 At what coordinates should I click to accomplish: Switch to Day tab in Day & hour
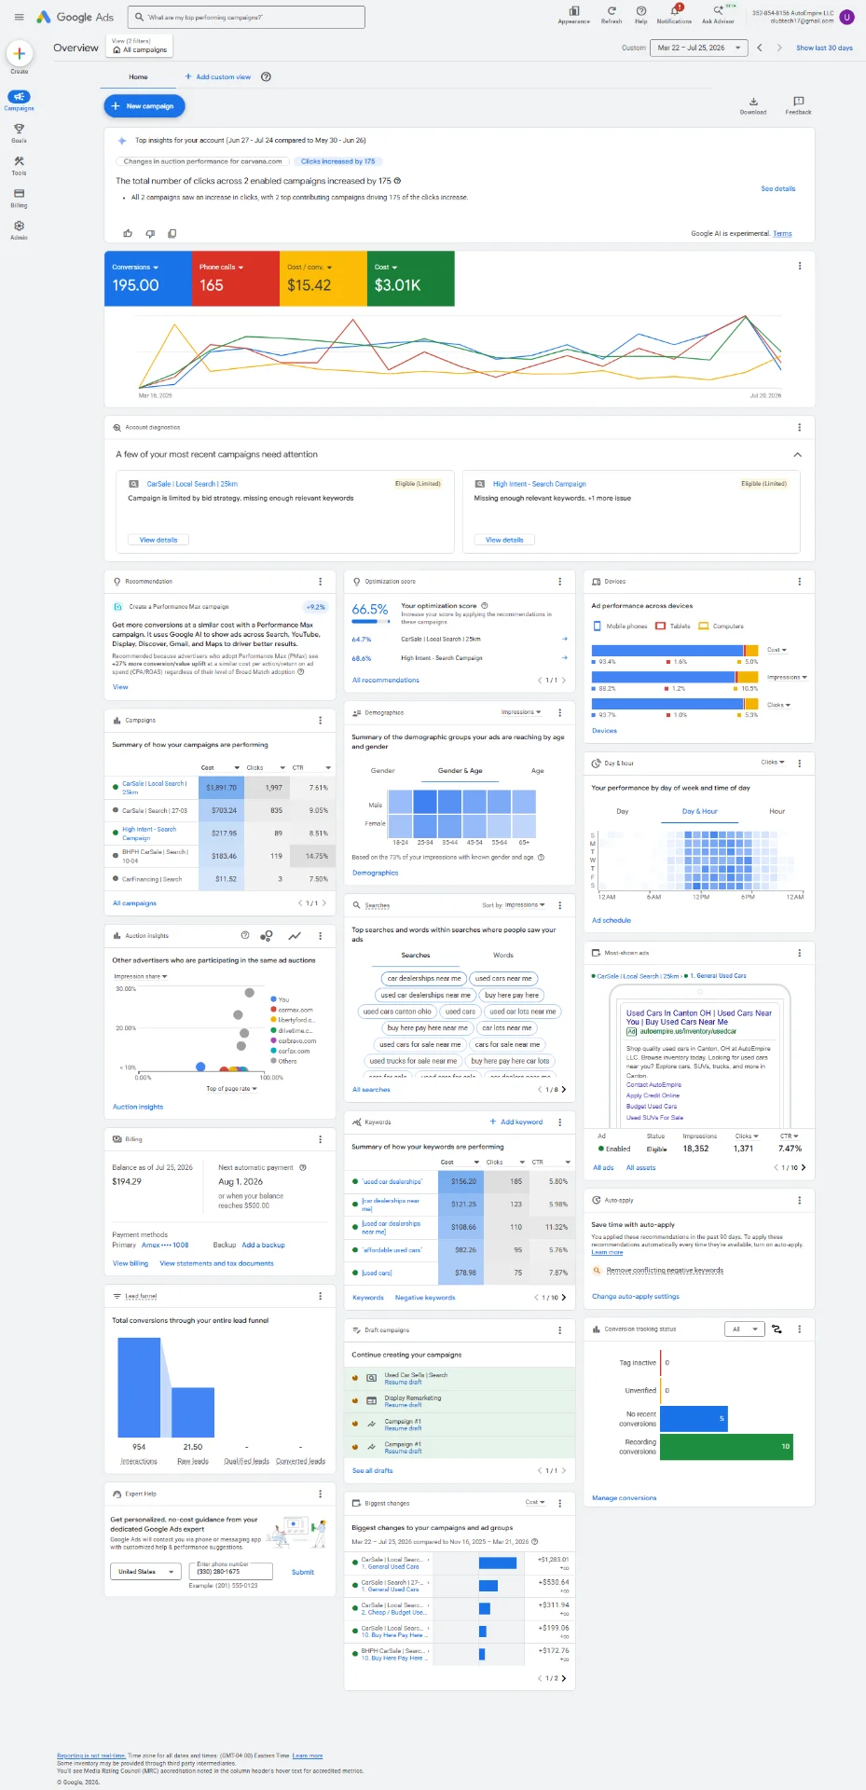tap(623, 811)
